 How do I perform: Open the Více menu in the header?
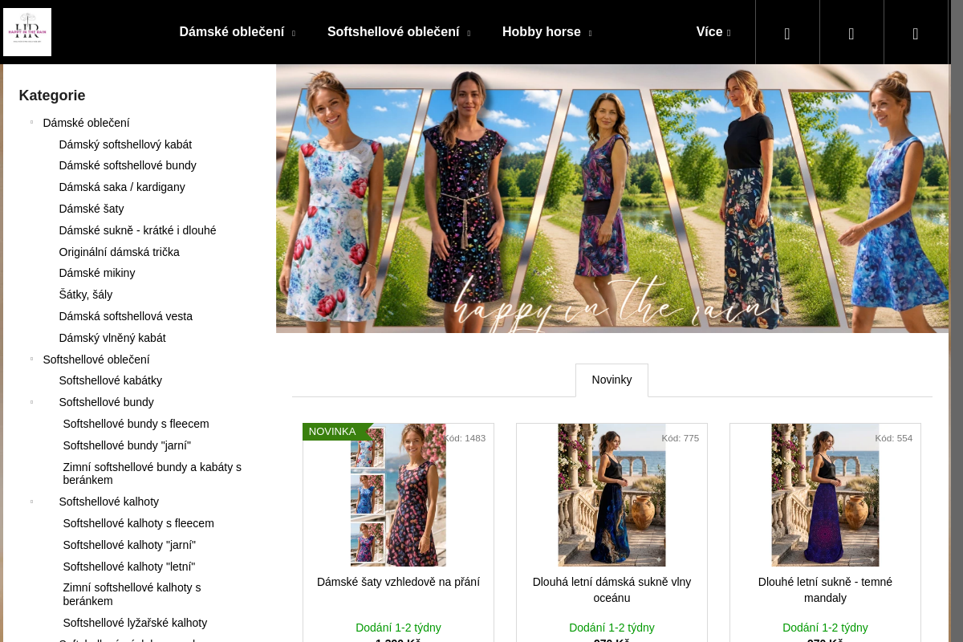(713, 32)
